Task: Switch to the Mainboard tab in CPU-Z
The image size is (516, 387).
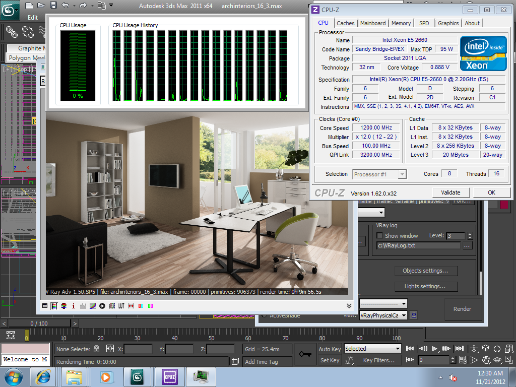Action: [x=373, y=23]
